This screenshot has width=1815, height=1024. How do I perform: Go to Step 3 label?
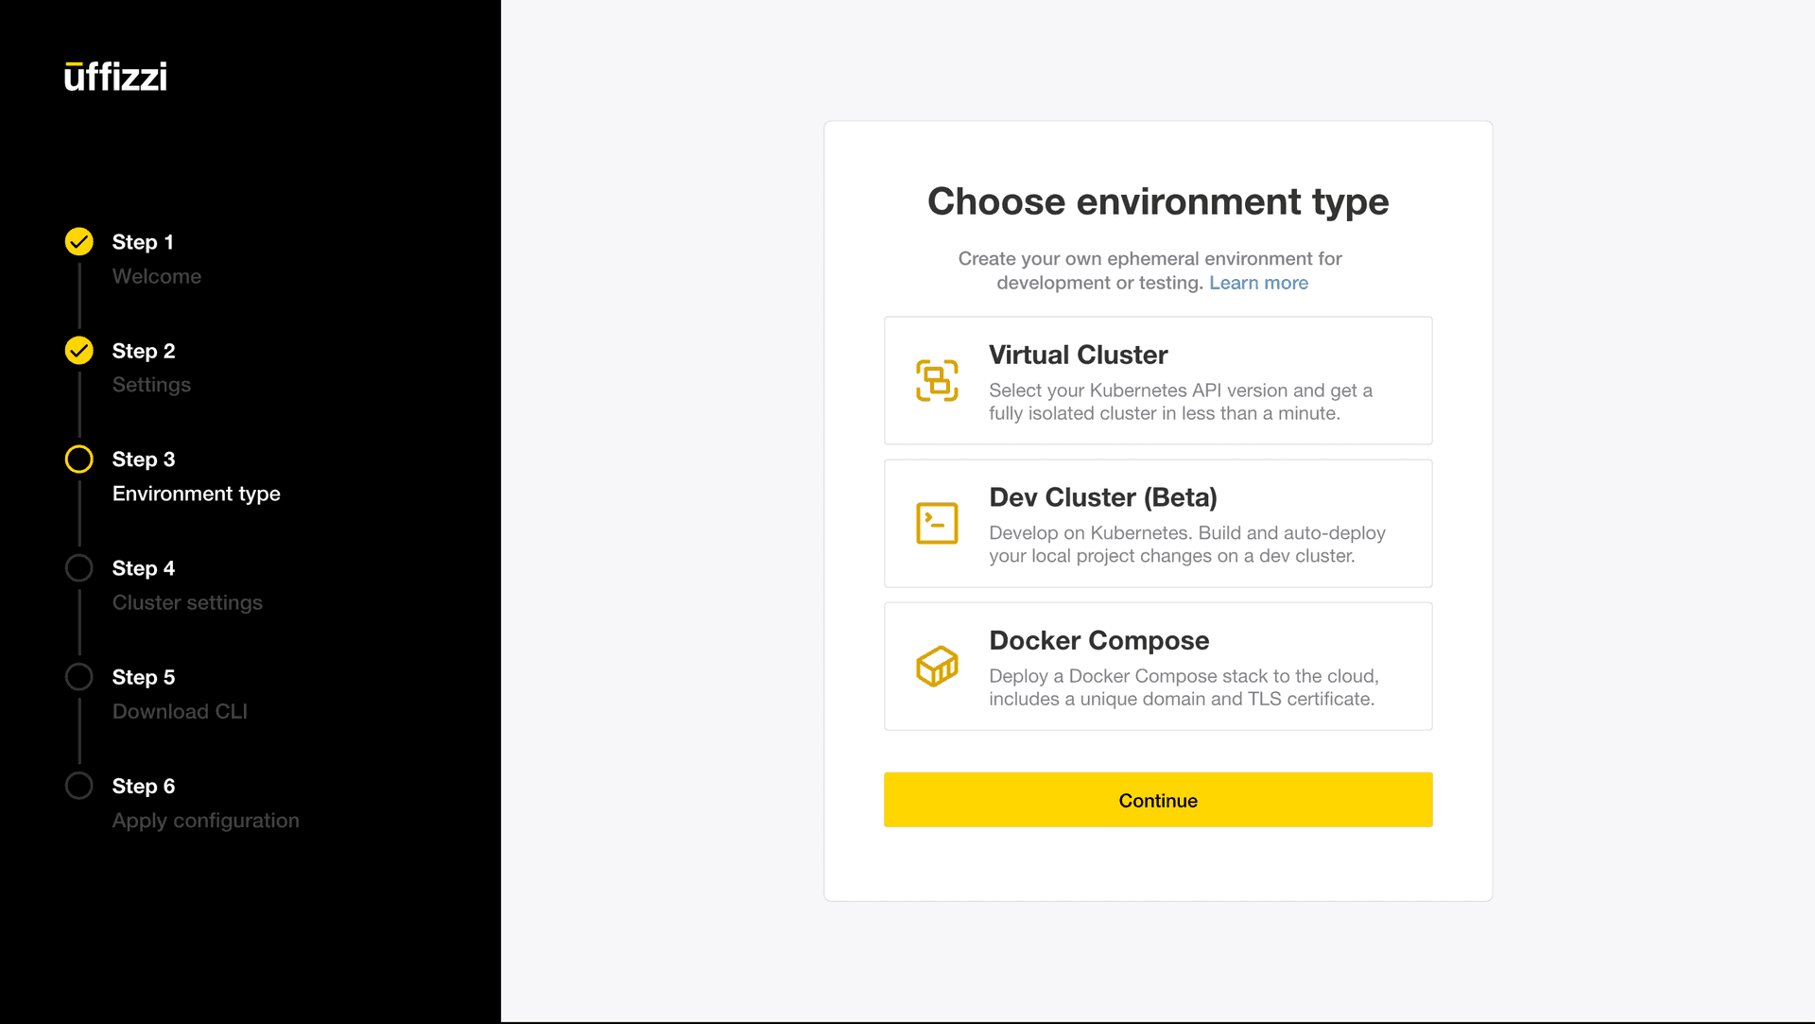tap(144, 460)
